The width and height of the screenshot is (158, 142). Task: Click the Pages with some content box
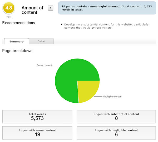(37, 133)
